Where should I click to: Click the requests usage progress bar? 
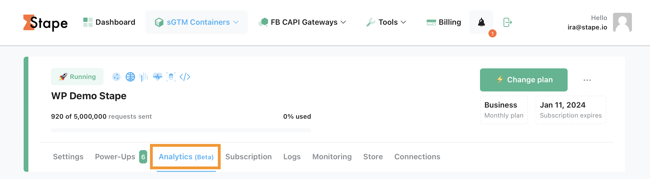(181, 130)
